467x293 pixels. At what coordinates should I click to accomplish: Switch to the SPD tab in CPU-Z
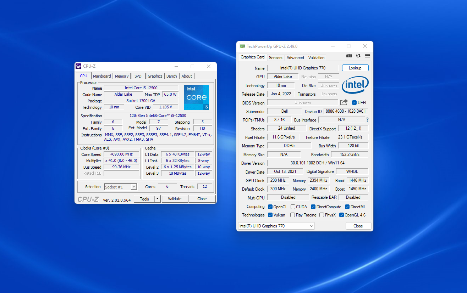tap(138, 76)
